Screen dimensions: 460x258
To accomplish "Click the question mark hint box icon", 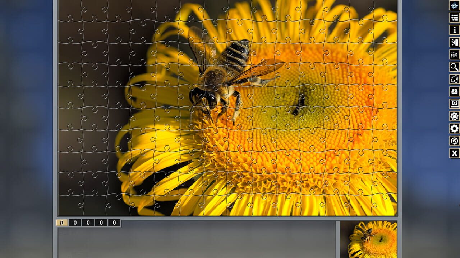I will [x=455, y=91].
